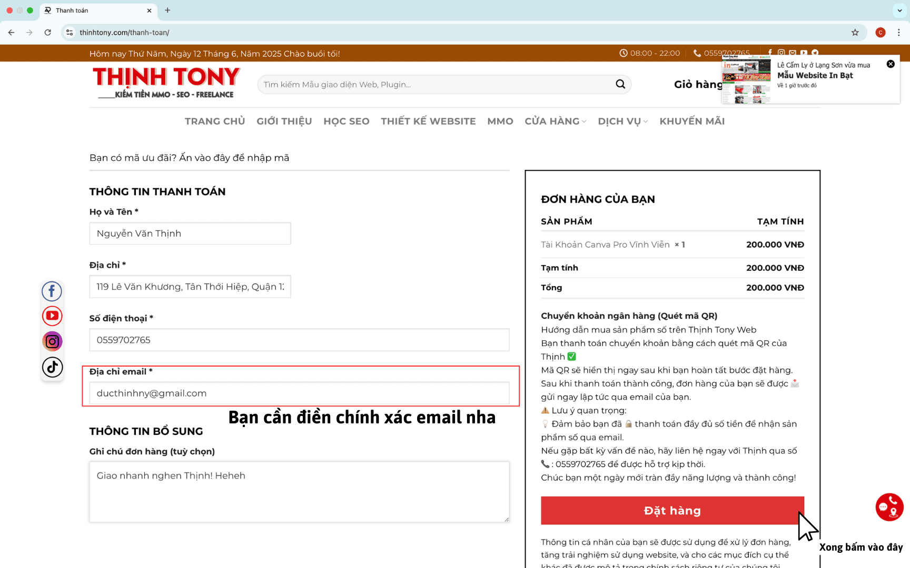Click the Chuyển khoản ngân hàng payment heading
The height and width of the screenshot is (568, 910).
click(x=629, y=316)
